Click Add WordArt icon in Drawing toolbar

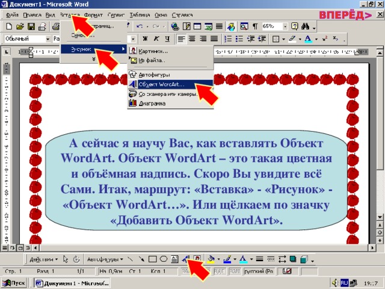point(186,258)
